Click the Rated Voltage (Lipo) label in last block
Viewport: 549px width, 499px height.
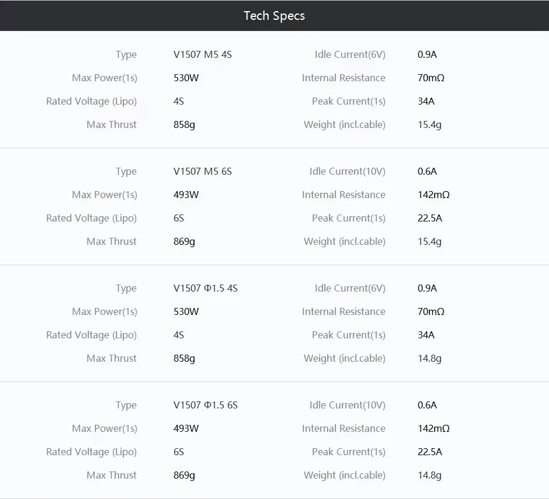(x=91, y=452)
